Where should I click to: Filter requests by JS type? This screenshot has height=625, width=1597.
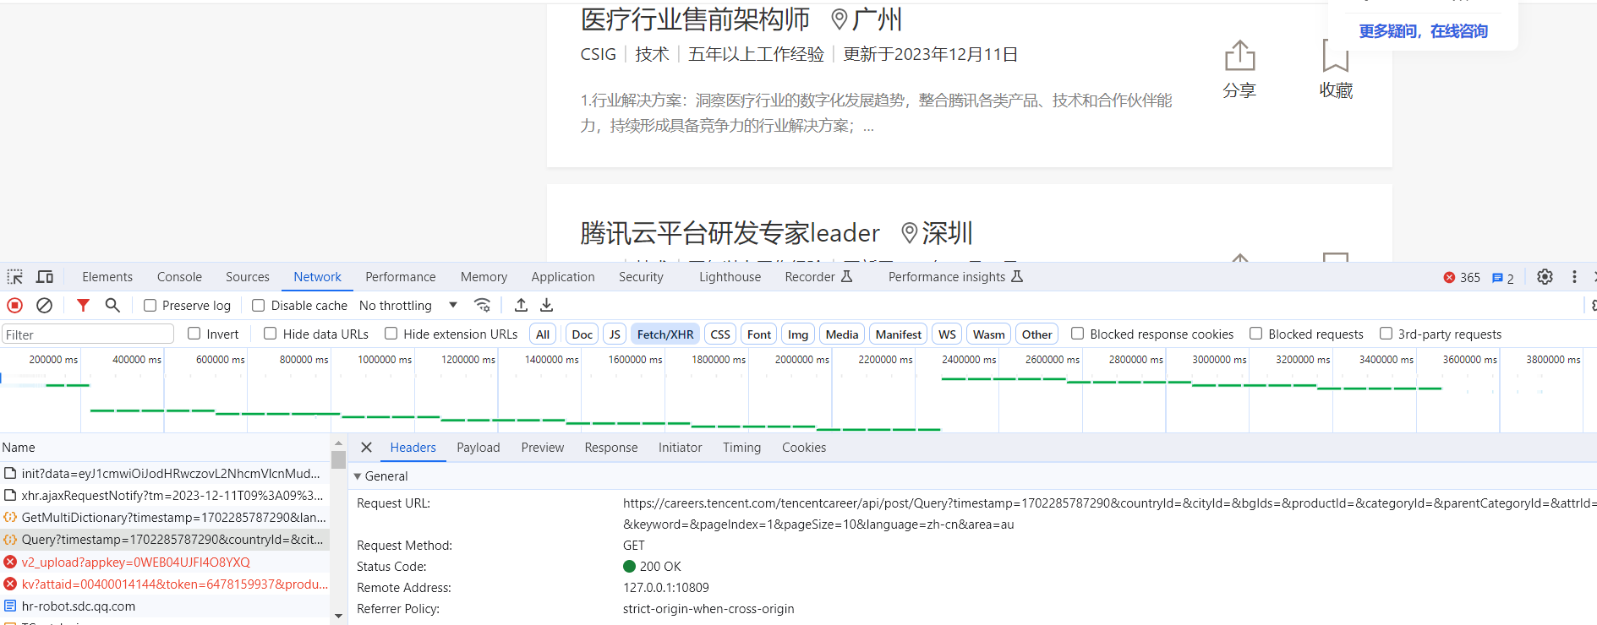(x=615, y=334)
